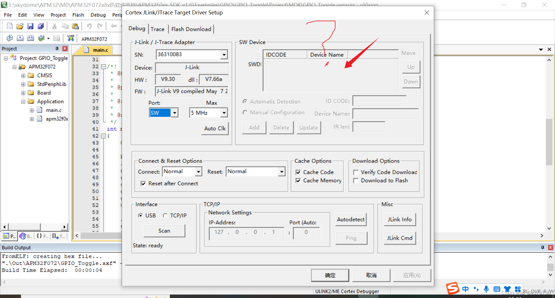Collapse the Project: GPIO_Toggle tree node
Viewport: 555px width, 298px height.
click(6, 58)
